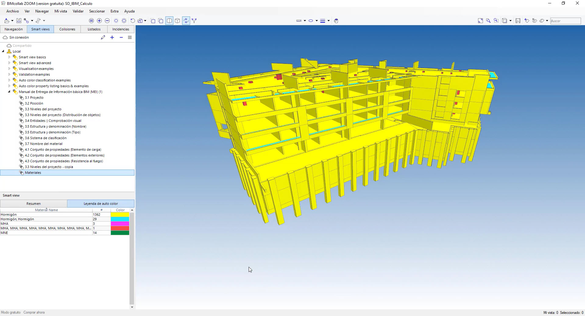
Task: Click the pencil edit smart view icon
Action: [103, 37]
